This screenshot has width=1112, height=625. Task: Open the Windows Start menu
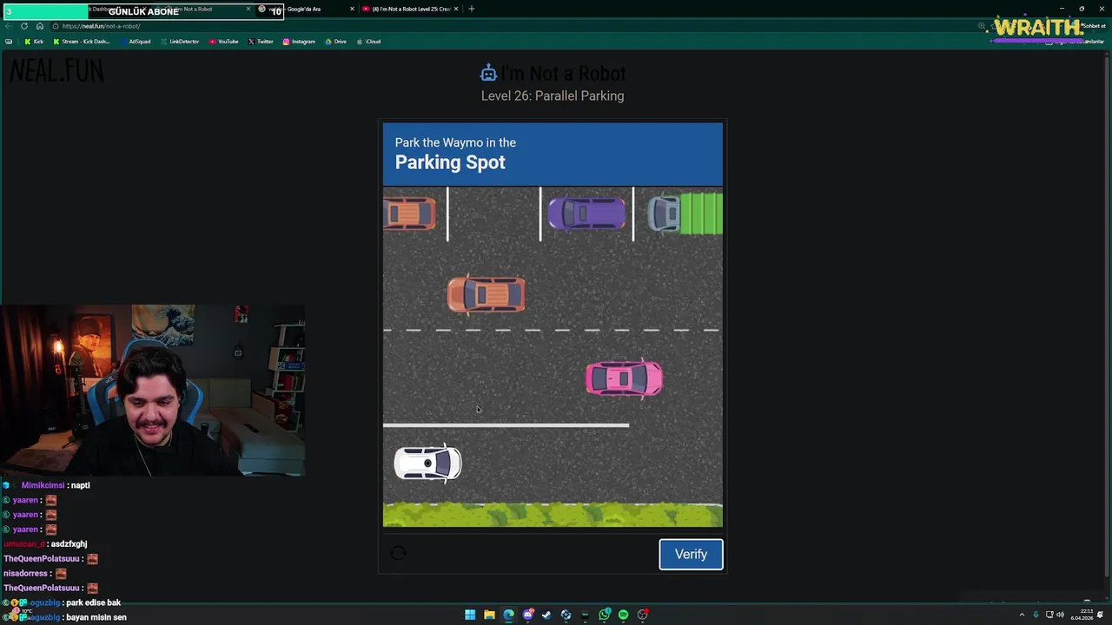(470, 615)
